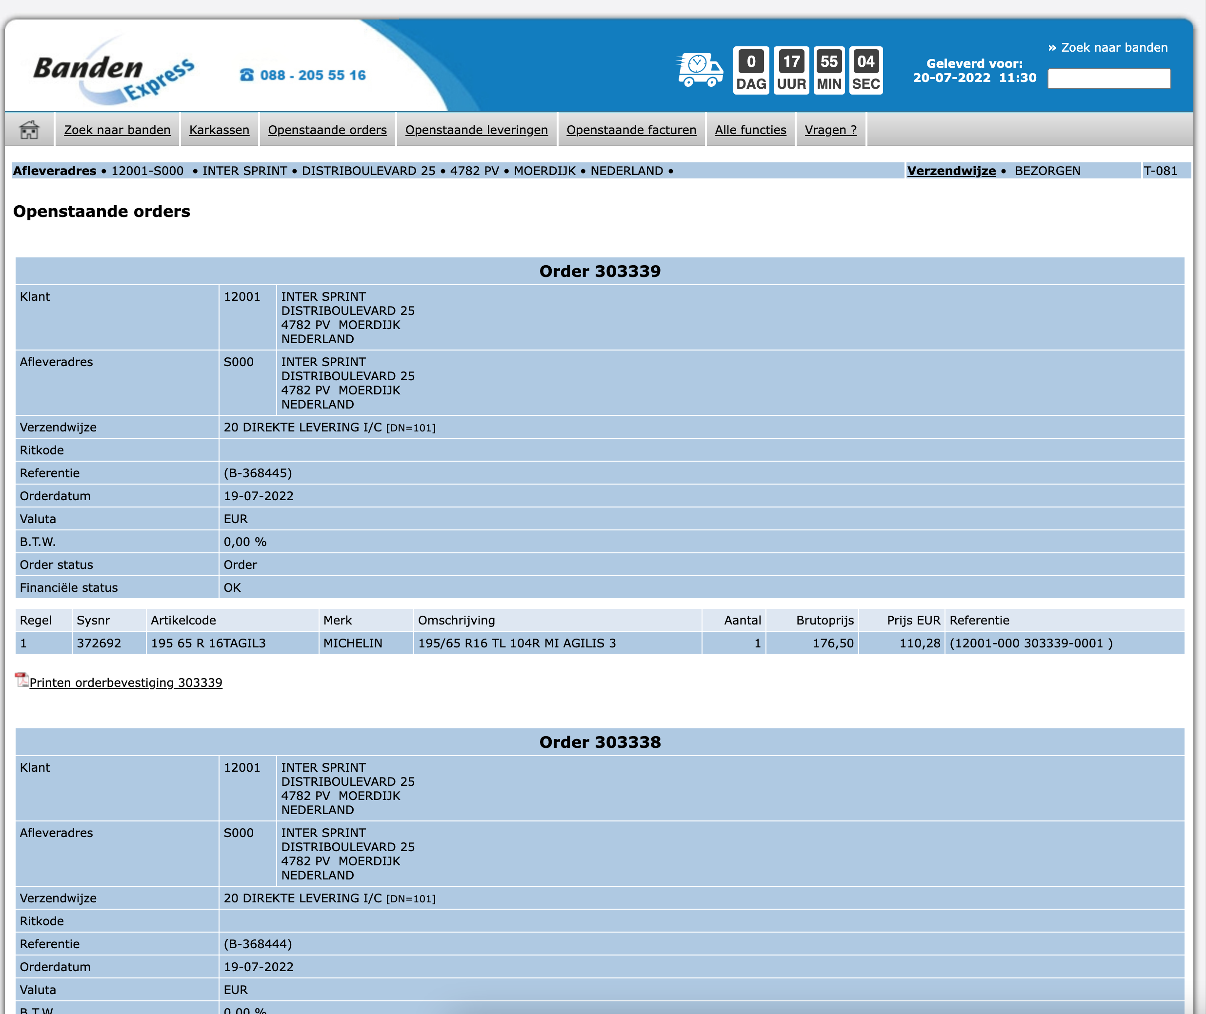Click Printen orderbevestiging 303339 link
Screen dimensions: 1206x1014
[x=125, y=682]
